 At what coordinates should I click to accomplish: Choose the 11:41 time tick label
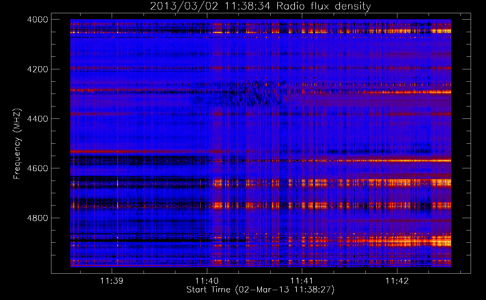tap(302, 281)
